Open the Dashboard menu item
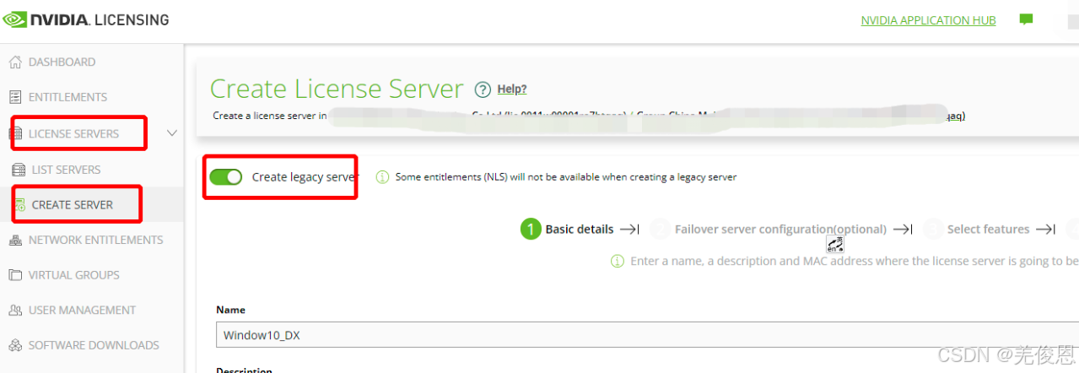1079x373 pixels. pyautogui.click(x=62, y=62)
